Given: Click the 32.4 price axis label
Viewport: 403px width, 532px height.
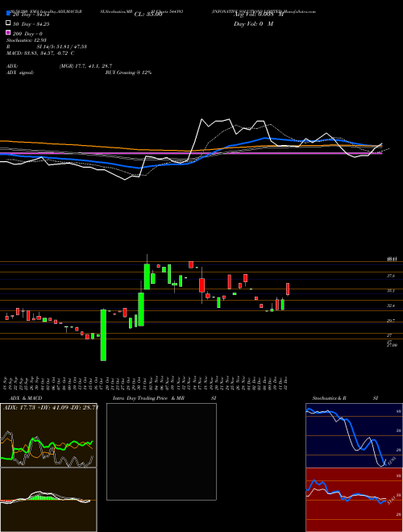Looking at the screenshot, I should pyautogui.click(x=391, y=305).
